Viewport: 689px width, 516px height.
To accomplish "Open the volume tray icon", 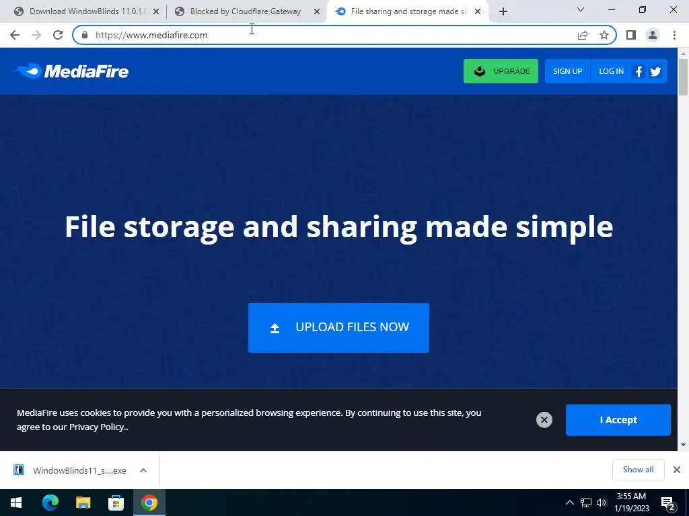I will [602, 503].
